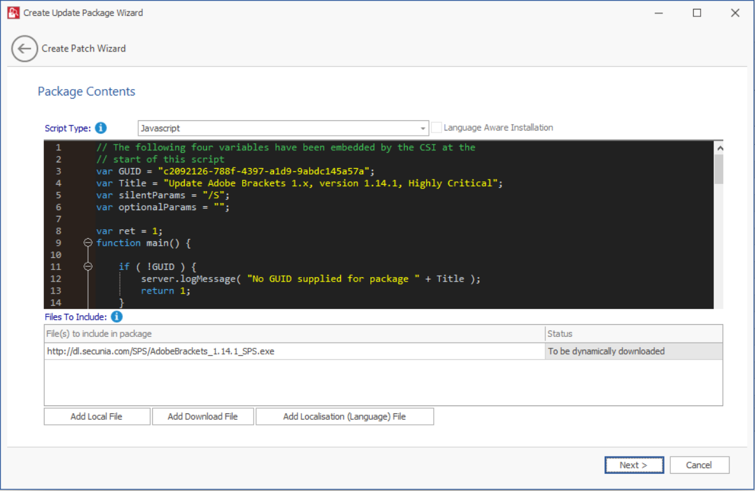Click the Files To Include label
755x491 pixels.
[x=76, y=317]
